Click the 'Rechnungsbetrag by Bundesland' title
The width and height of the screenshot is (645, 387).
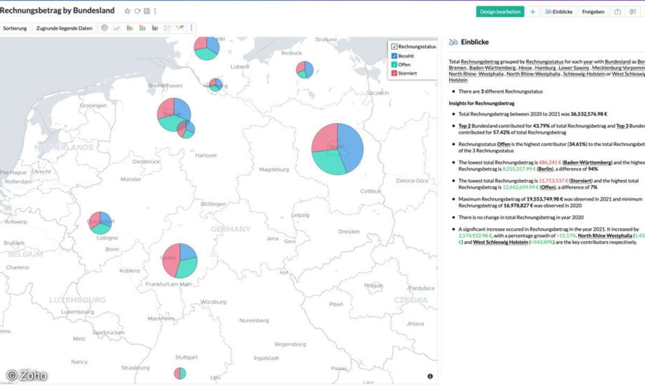(58, 11)
